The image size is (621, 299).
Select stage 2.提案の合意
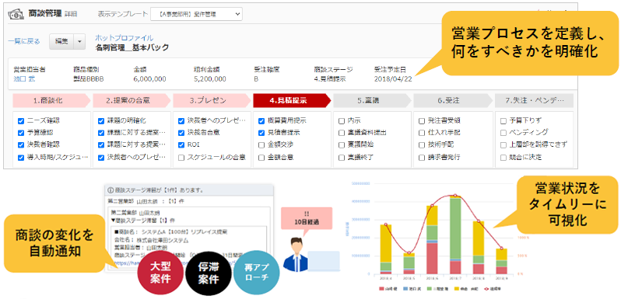[132, 100]
